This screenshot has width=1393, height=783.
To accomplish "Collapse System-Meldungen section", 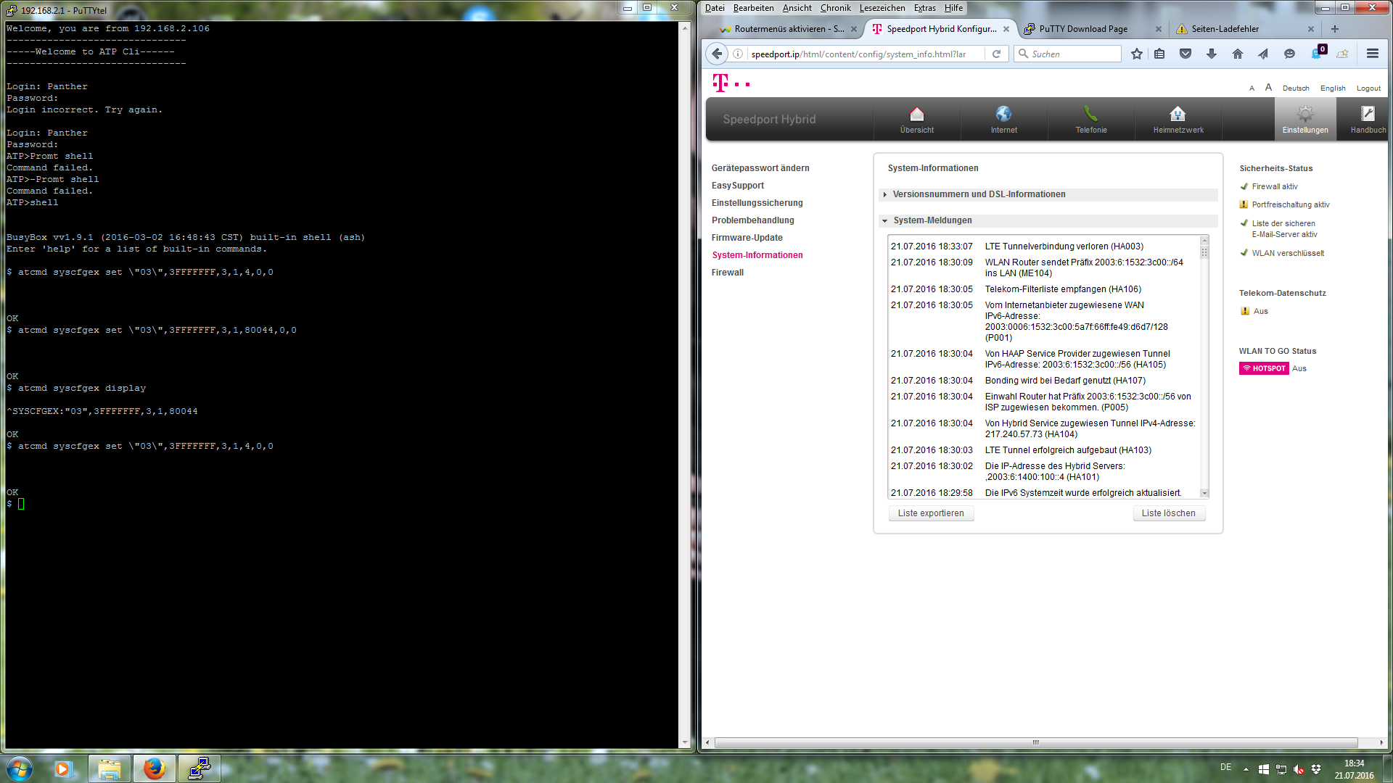I will point(1048,220).
